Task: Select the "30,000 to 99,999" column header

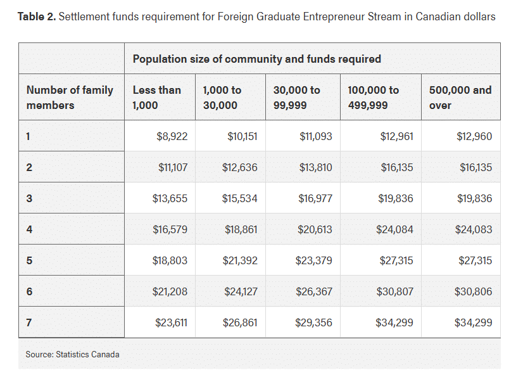Action: pyautogui.click(x=296, y=98)
